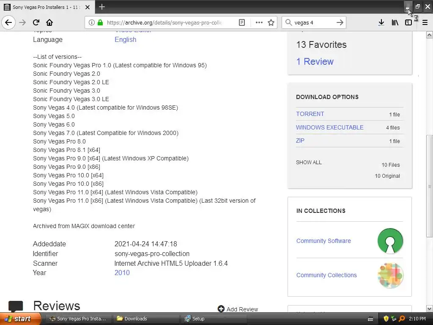
Task: Toggle the sidebar panel icon
Action: pos(408,22)
